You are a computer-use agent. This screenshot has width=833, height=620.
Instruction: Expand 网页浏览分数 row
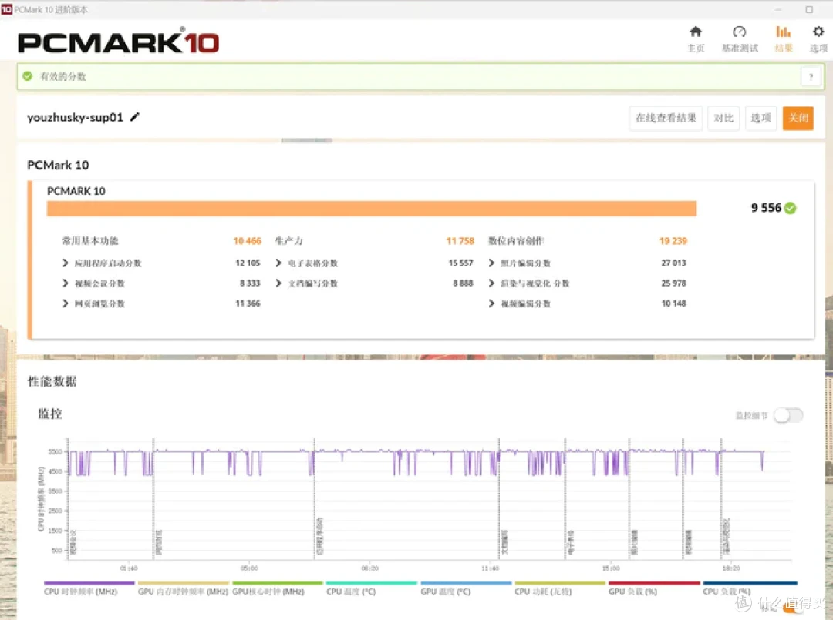(x=66, y=303)
